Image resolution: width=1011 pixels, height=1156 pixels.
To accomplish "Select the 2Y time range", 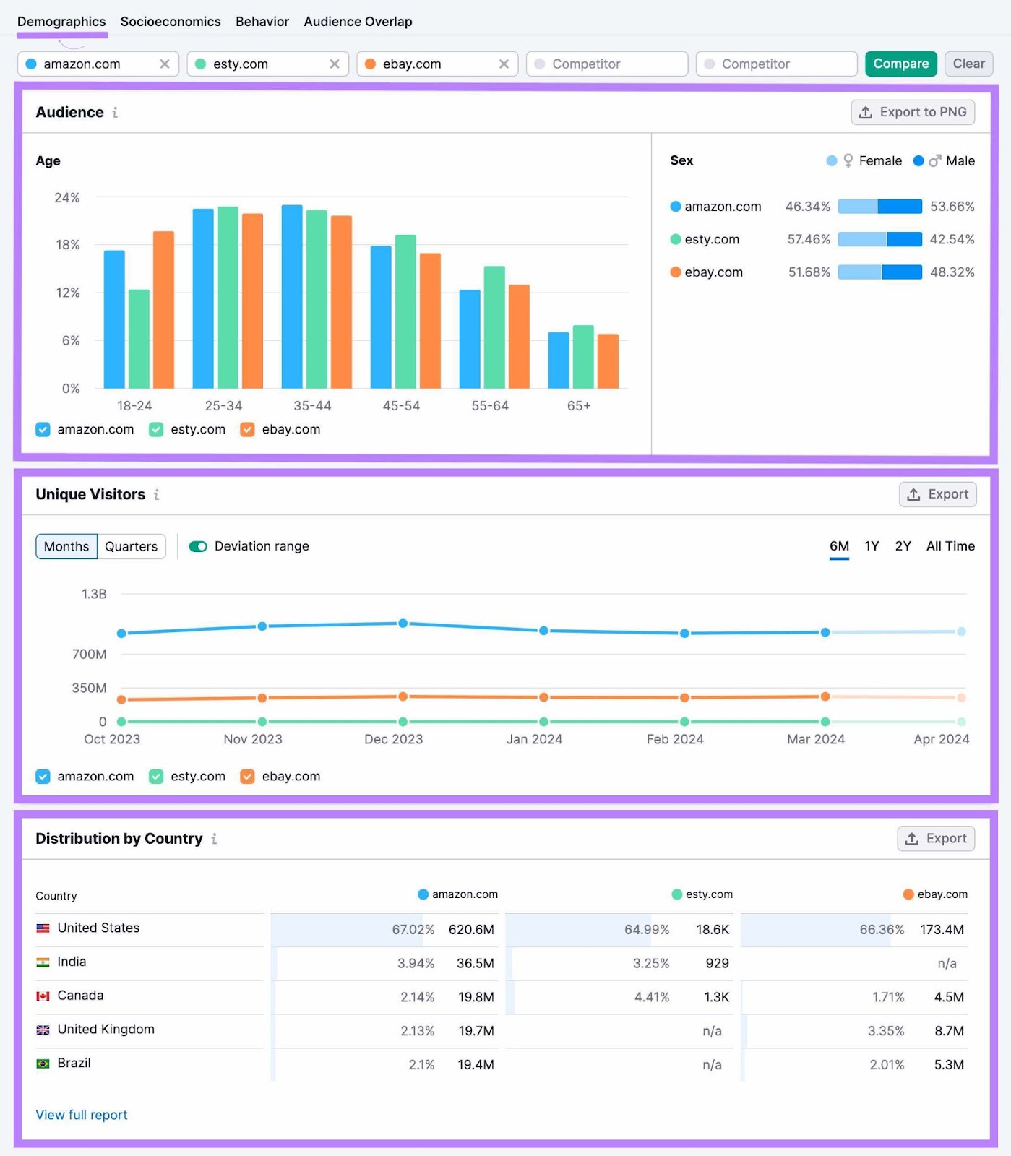I will [903, 547].
